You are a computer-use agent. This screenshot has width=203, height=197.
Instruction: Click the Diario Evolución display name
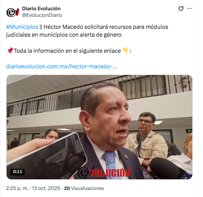click(x=41, y=9)
